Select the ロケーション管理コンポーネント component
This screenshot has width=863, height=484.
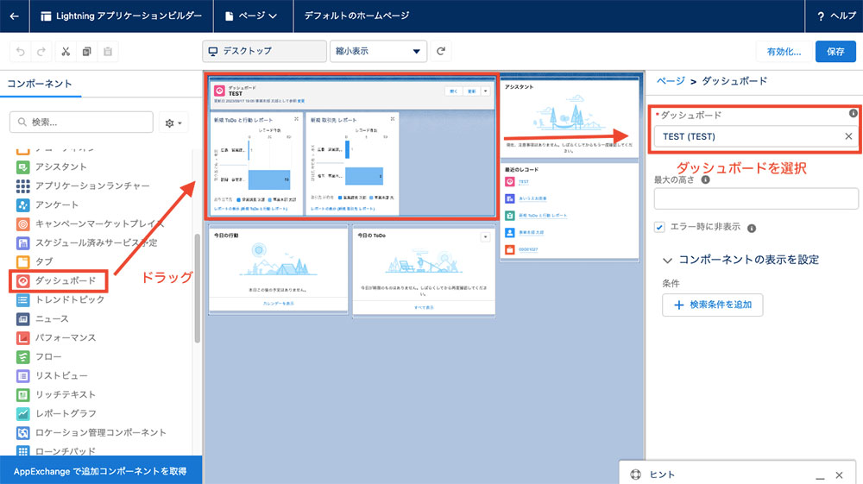click(91, 433)
